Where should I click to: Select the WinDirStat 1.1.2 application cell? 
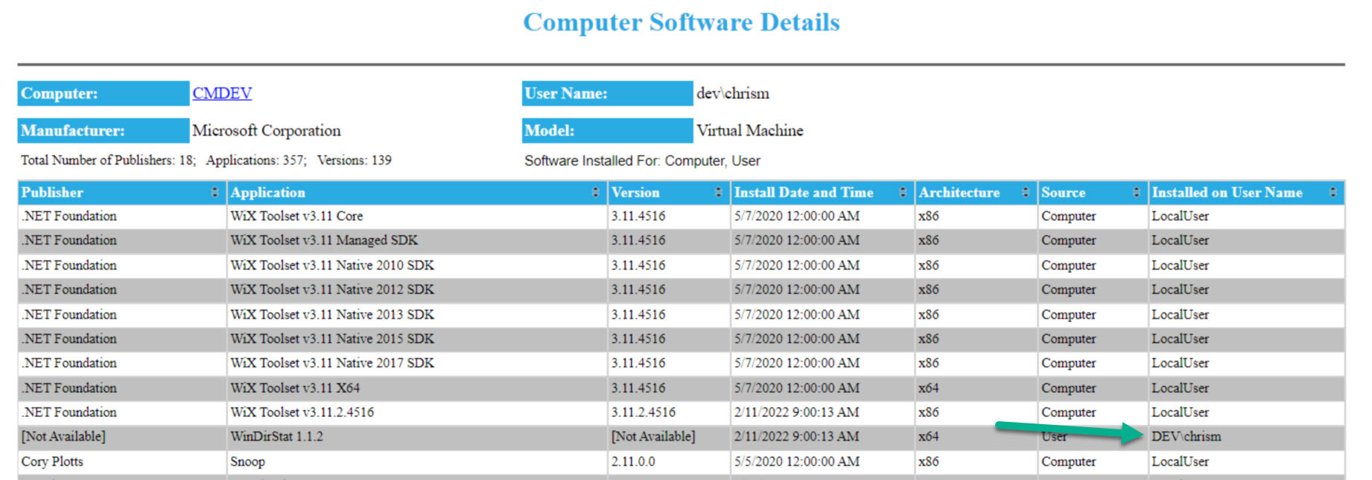(276, 437)
